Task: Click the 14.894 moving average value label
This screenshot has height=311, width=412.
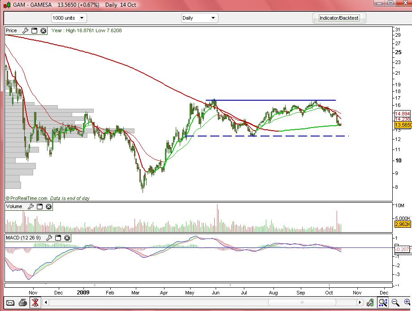Action: (402, 114)
